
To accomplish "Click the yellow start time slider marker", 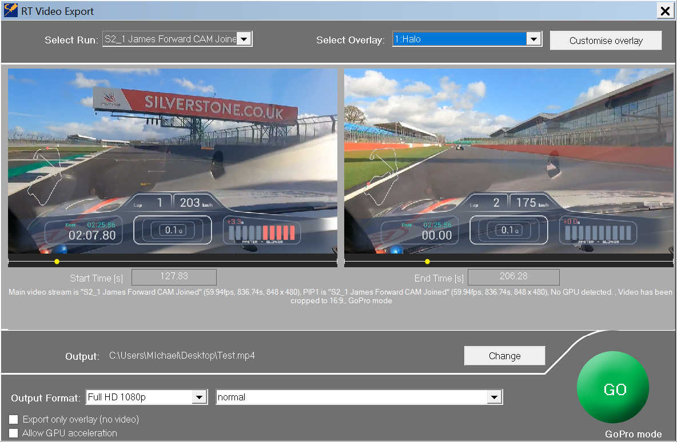I will [x=57, y=262].
